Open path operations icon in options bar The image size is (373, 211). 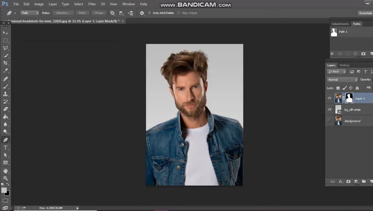pos(112,13)
